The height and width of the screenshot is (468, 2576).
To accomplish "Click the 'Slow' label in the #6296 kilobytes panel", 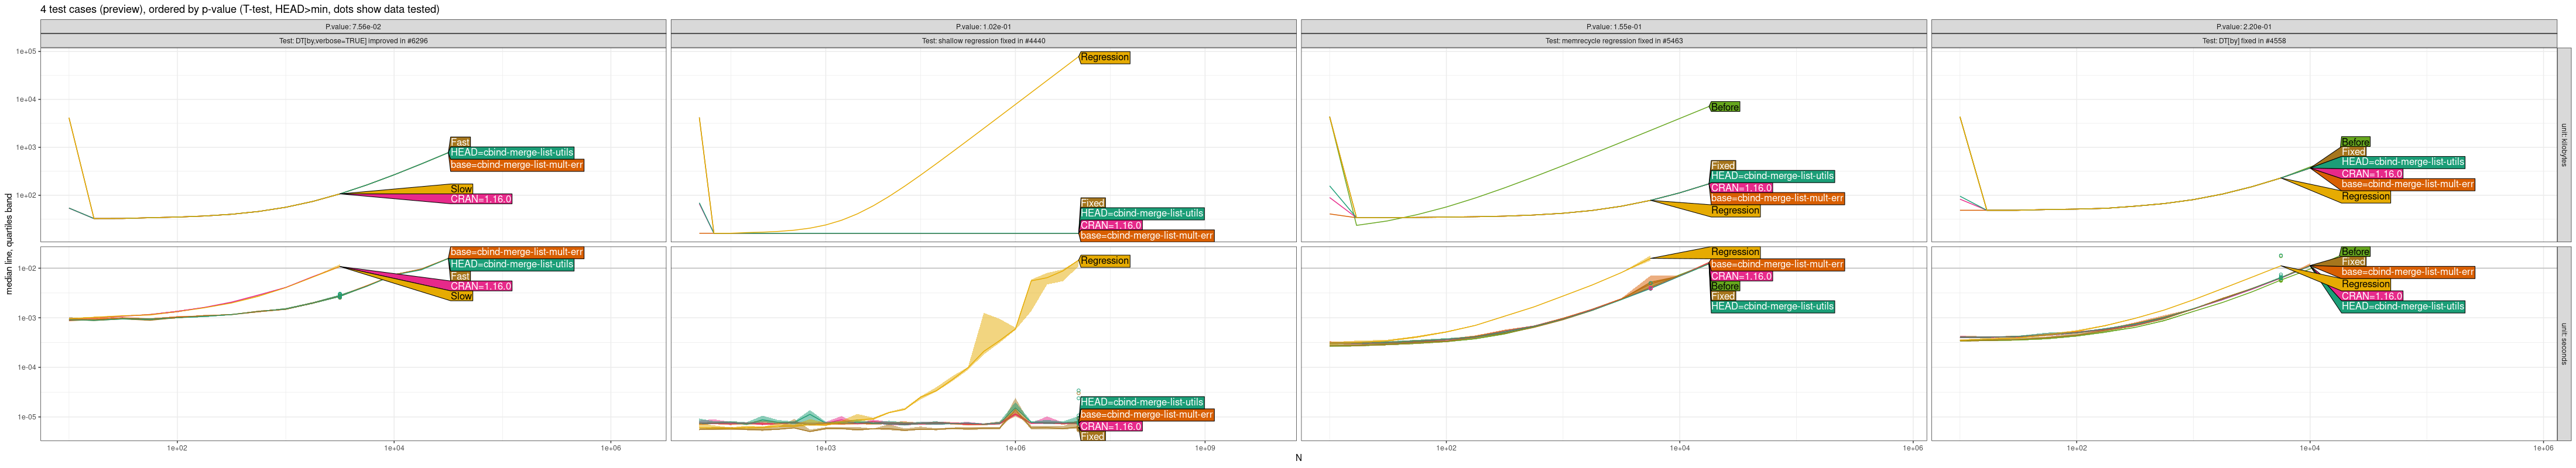I will click(461, 189).
